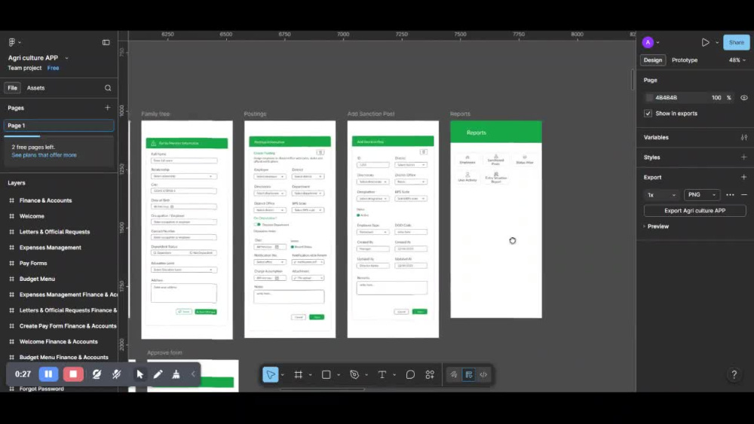Switch to the Design tab
754x424 pixels.
[x=652, y=60]
